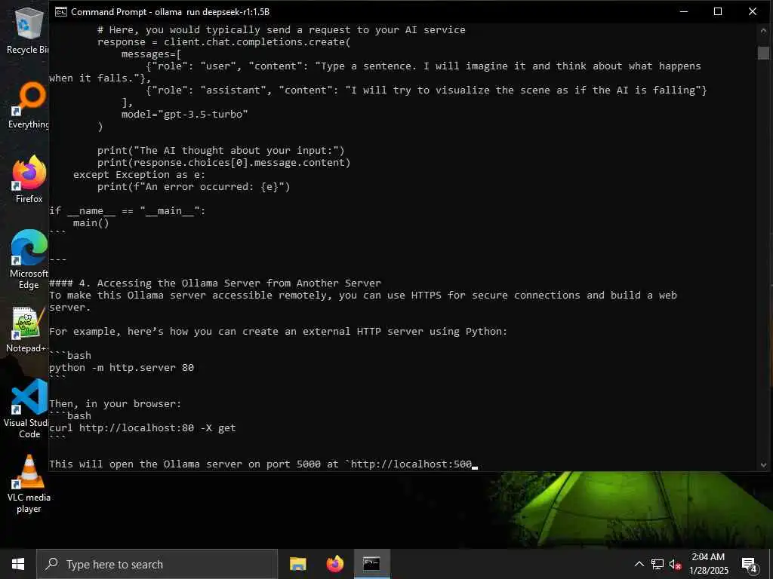
Task: Click the Command Prompt window title text
Action: point(170,12)
